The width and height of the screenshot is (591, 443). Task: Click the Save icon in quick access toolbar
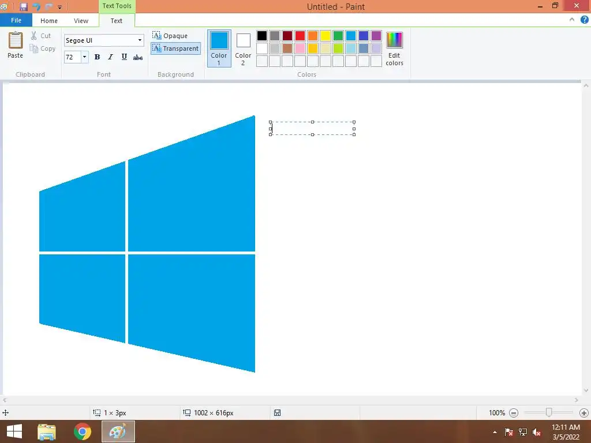pos(24,6)
